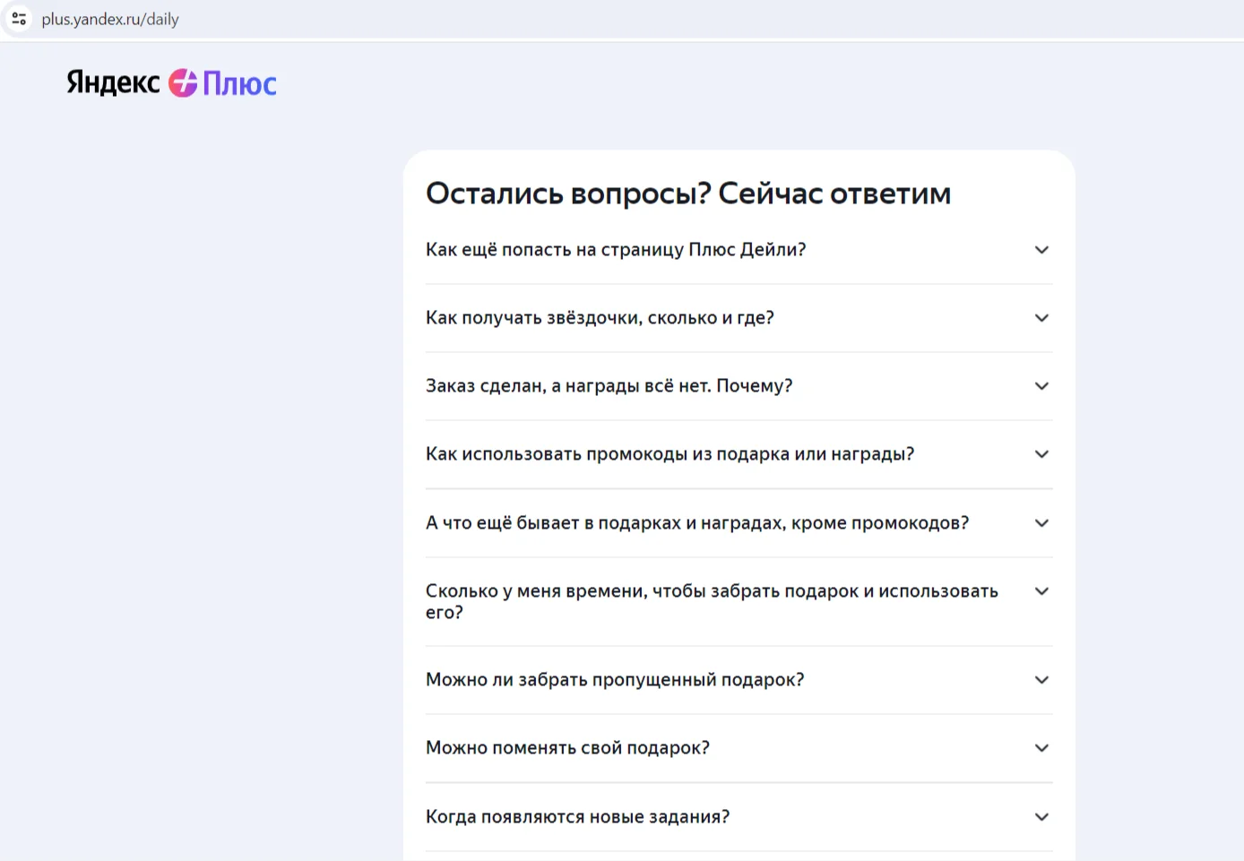
Task: Expand chevron for Когда появляются новые задания
Action: (1041, 817)
